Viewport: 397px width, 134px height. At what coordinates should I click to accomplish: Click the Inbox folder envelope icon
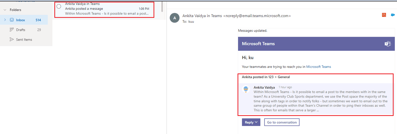12,20
